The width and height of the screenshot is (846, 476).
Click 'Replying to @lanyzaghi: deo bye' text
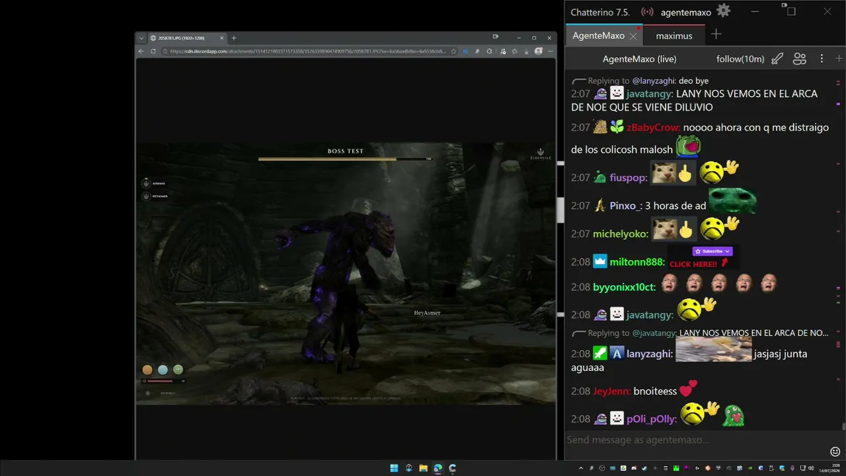[x=648, y=81]
